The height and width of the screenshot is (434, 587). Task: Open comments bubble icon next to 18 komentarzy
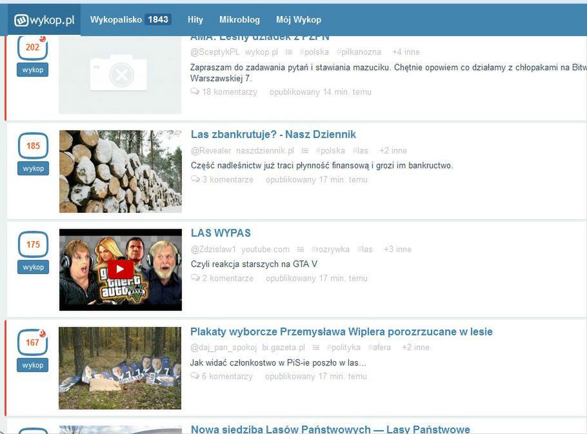[x=195, y=92]
